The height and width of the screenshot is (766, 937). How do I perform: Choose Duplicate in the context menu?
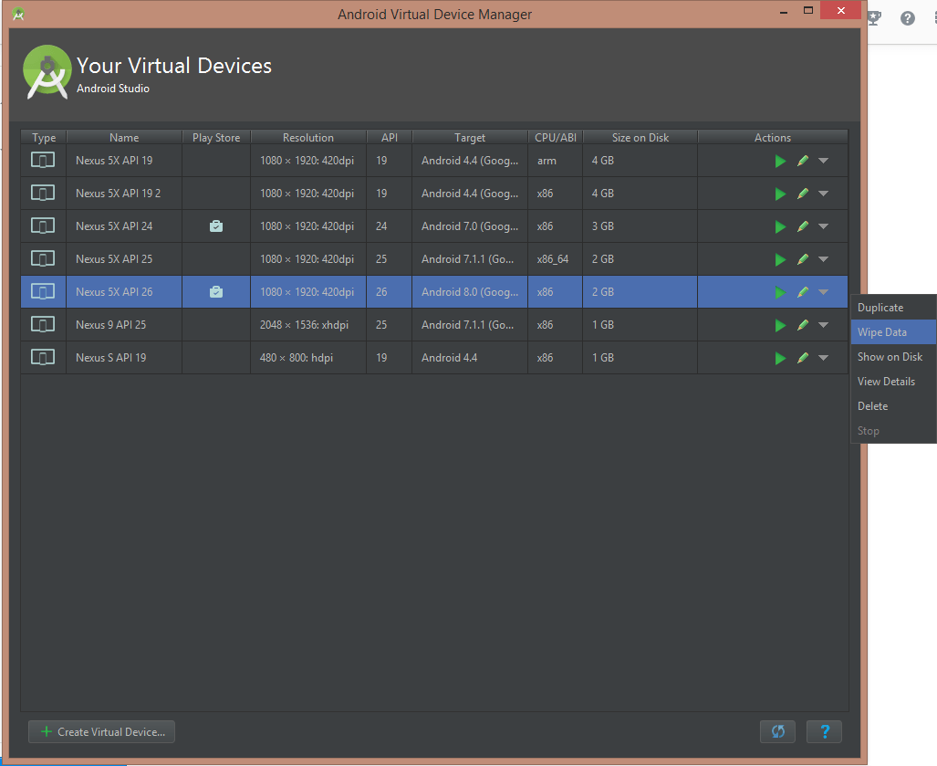tap(880, 308)
